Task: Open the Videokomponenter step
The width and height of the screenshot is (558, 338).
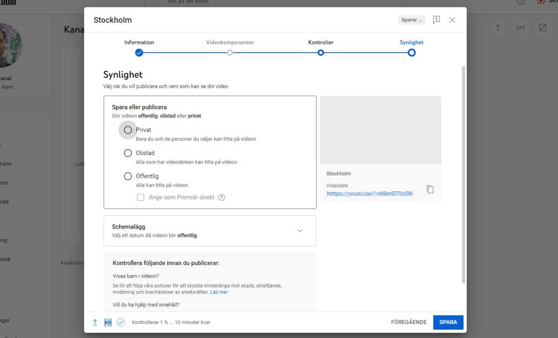Action: (x=230, y=53)
